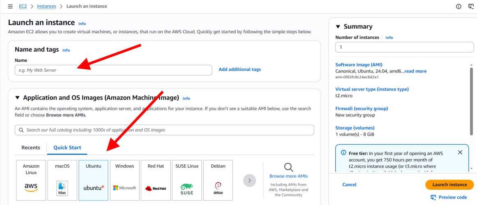
Task: Click the Browse more AMIs magnifier icon
Action: click(x=289, y=166)
